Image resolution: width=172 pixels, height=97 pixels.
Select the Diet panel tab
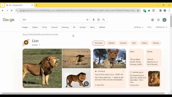point(134,43)
